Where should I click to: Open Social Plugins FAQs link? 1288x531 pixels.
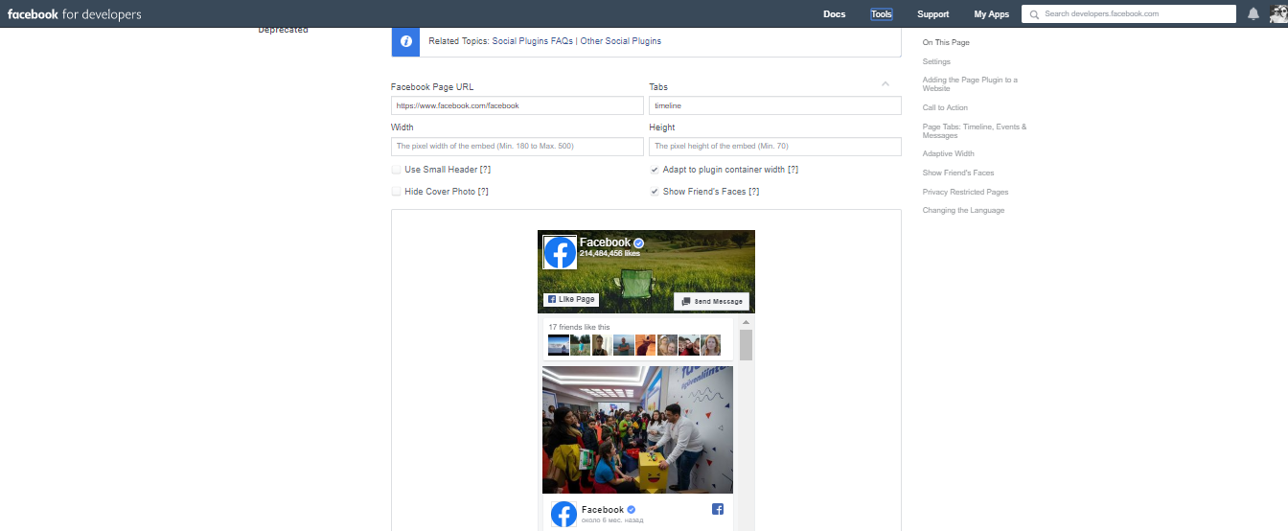[532, 41]
